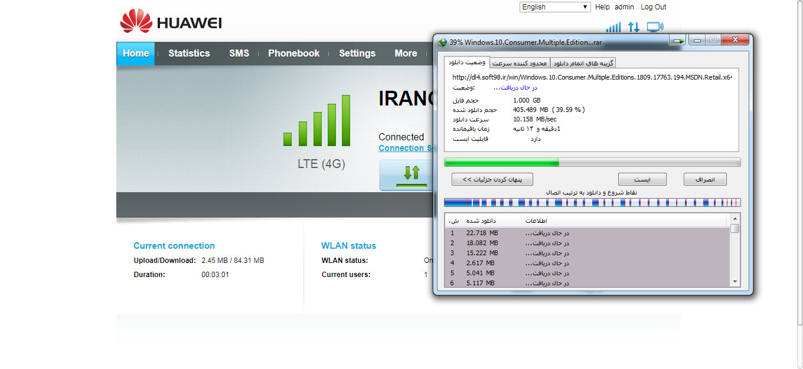Image resolution: width=803 pixels, height=369 pixels.
Task: Click the 2.45 MB / 84.31 MB value
Action: point(233,260)
